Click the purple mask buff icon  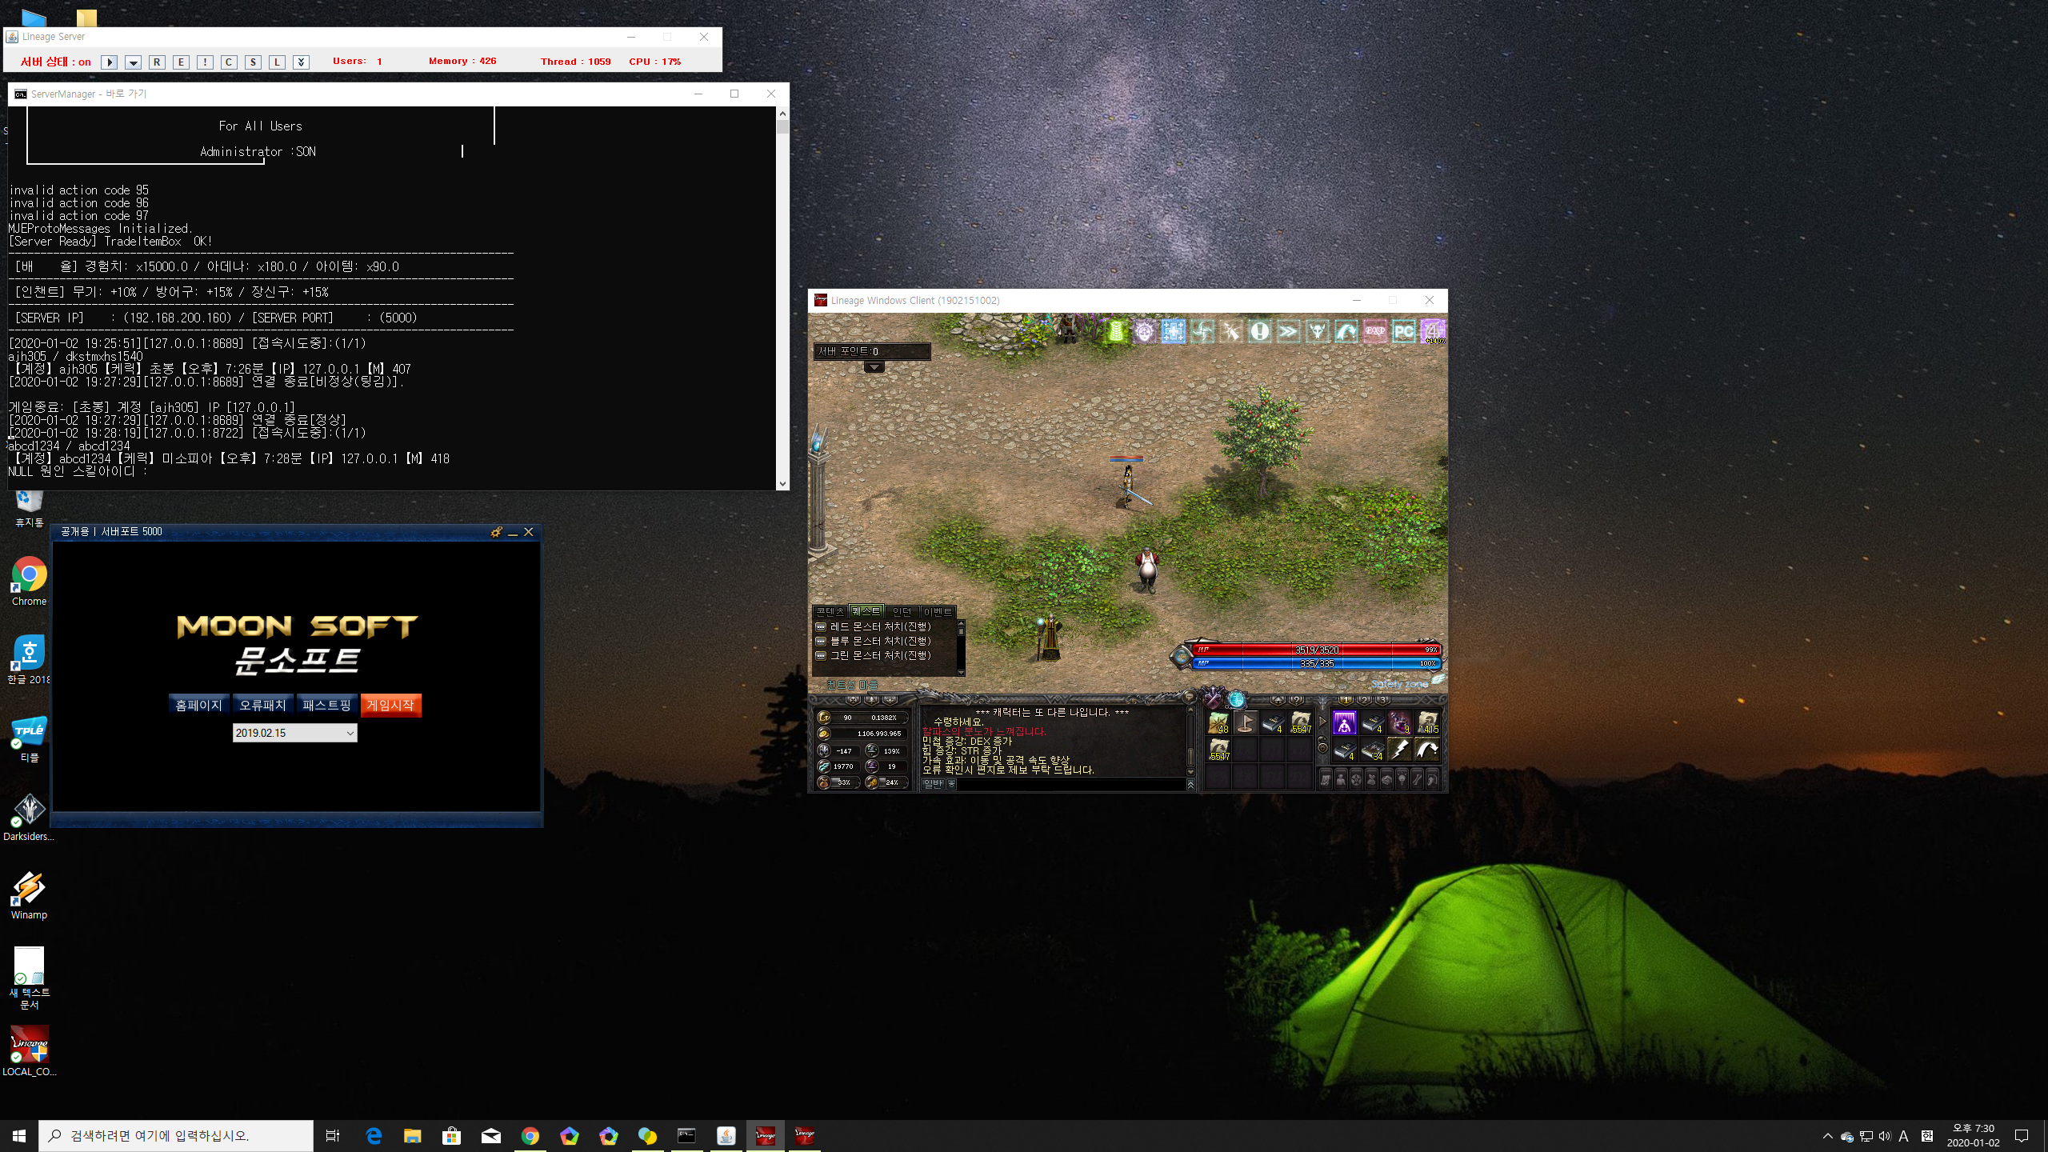pos(1145,331)
